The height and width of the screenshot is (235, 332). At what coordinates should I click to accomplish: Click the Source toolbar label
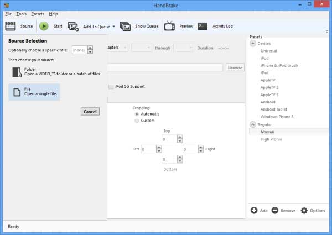27,26
